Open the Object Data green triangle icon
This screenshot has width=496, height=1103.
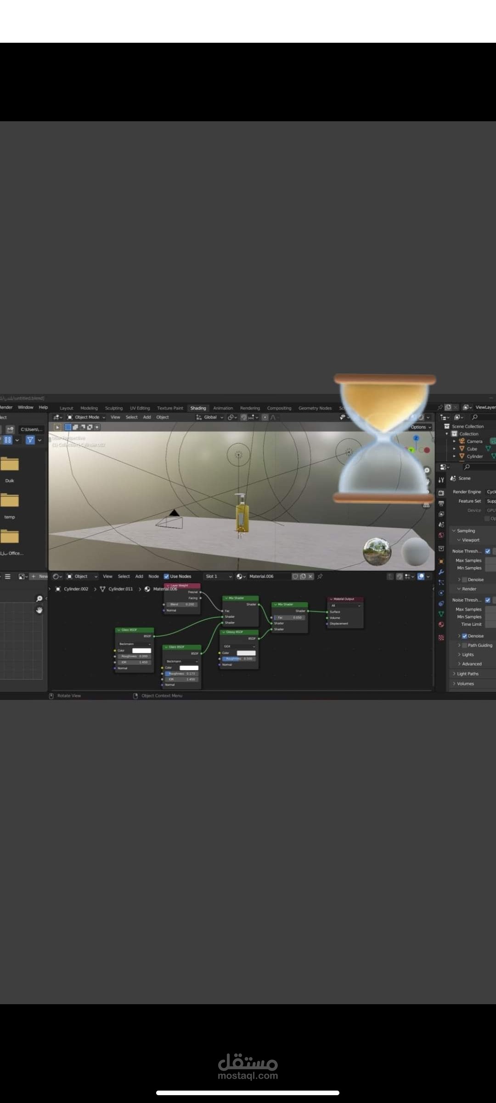441,614
